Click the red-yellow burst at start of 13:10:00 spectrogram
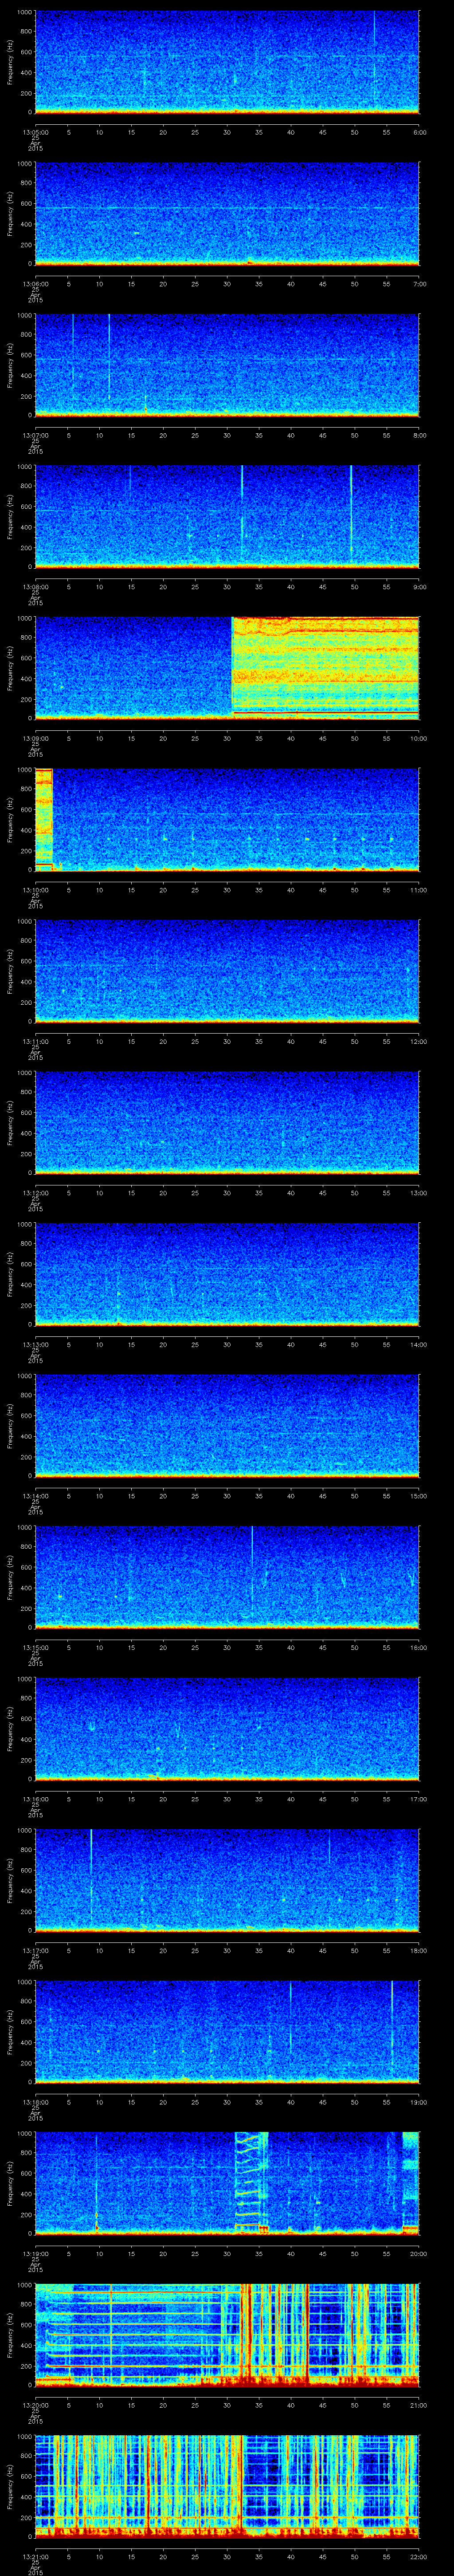The width and height of the screenshot is (454, 2576). coord(44,819)
